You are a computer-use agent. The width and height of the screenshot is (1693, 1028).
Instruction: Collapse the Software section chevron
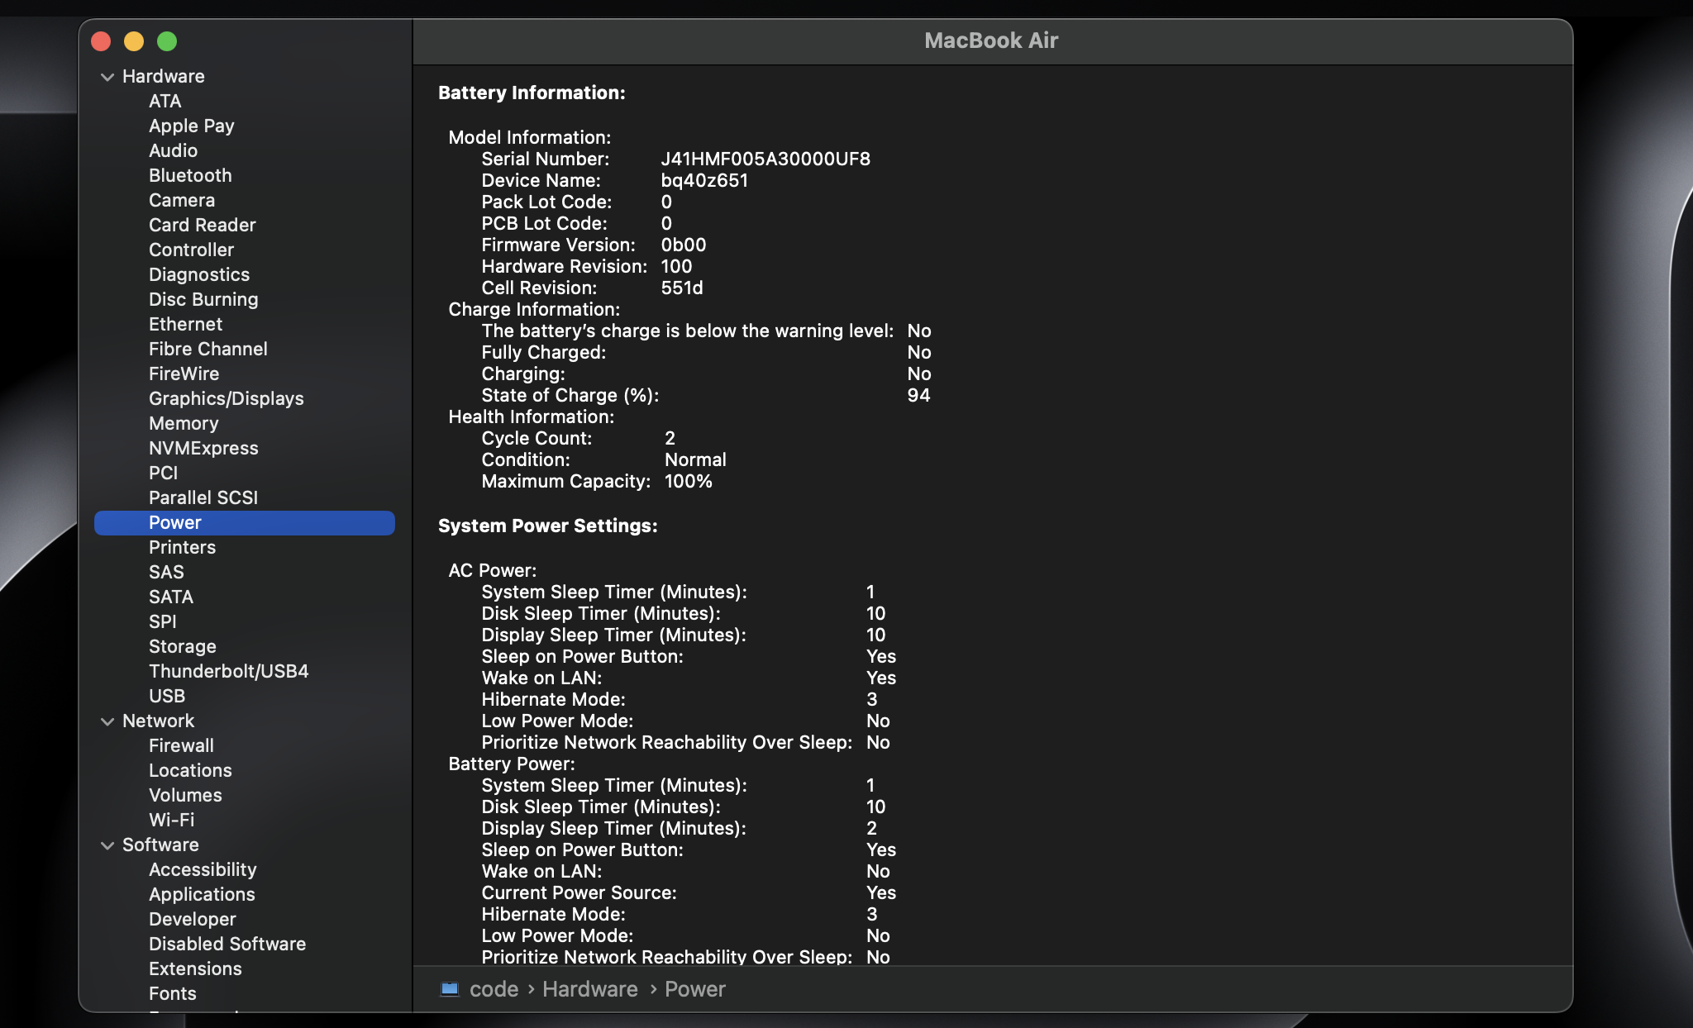pos(107,845)
